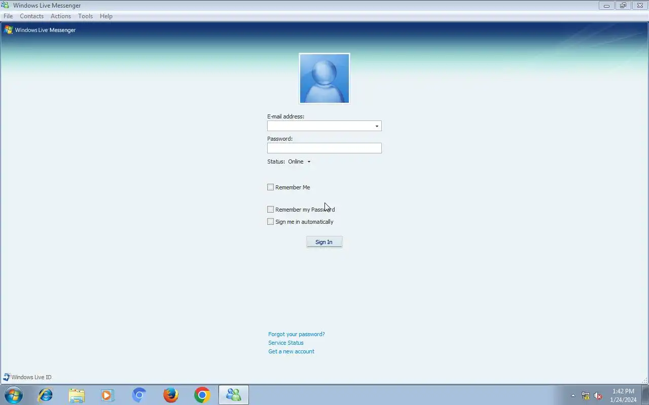Minimize the Messenger window
The width and height of the screenshot is (649, 405).
coord(606,6)
